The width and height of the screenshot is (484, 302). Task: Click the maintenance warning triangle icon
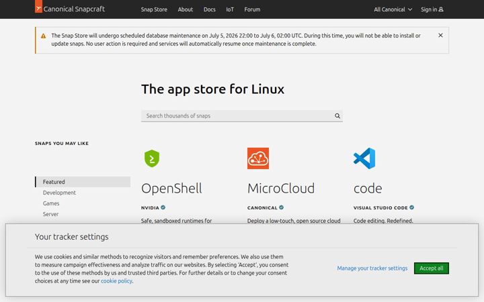[44, 36]
